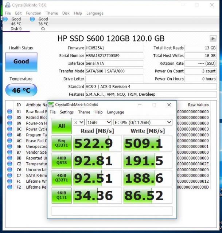Select Disk 0 status orb at 46 °C
The height and width of the screenshot is (233, 222).
5,19
